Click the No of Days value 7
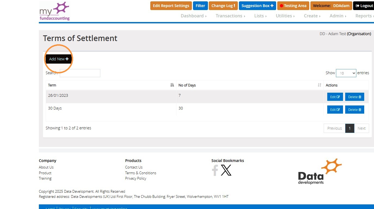The image size is (374, 209). coord(180,95)
